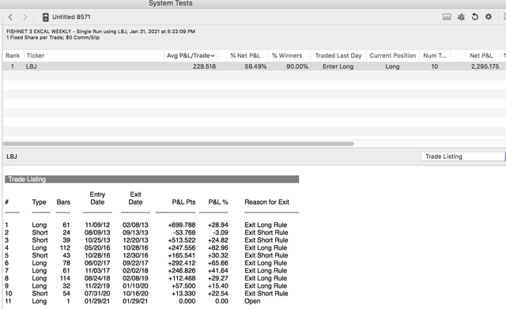The image size is (506, 309).
Task: Click the Reason for Exit column heading
Action: pos(267,202)
